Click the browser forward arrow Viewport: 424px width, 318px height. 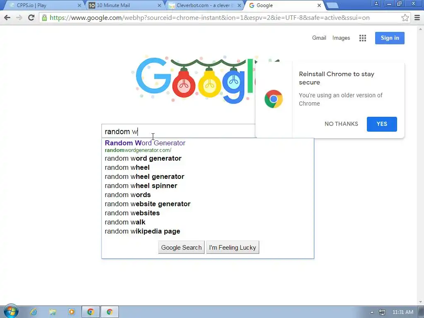tap(19, 18)
